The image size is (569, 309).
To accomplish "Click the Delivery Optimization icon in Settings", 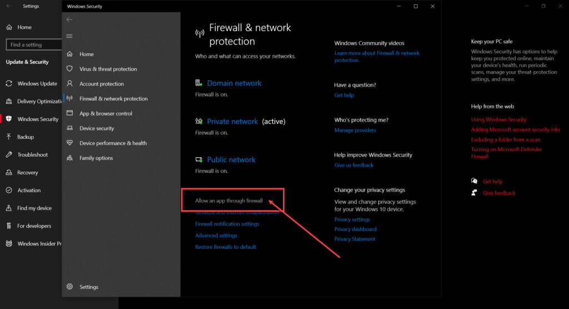I will coord(9,101).
